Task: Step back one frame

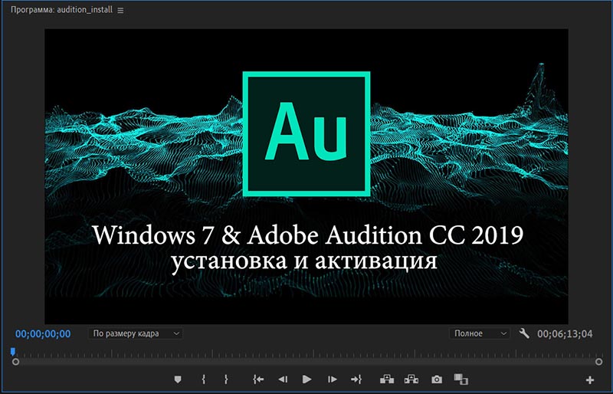Action: [283, 379]
